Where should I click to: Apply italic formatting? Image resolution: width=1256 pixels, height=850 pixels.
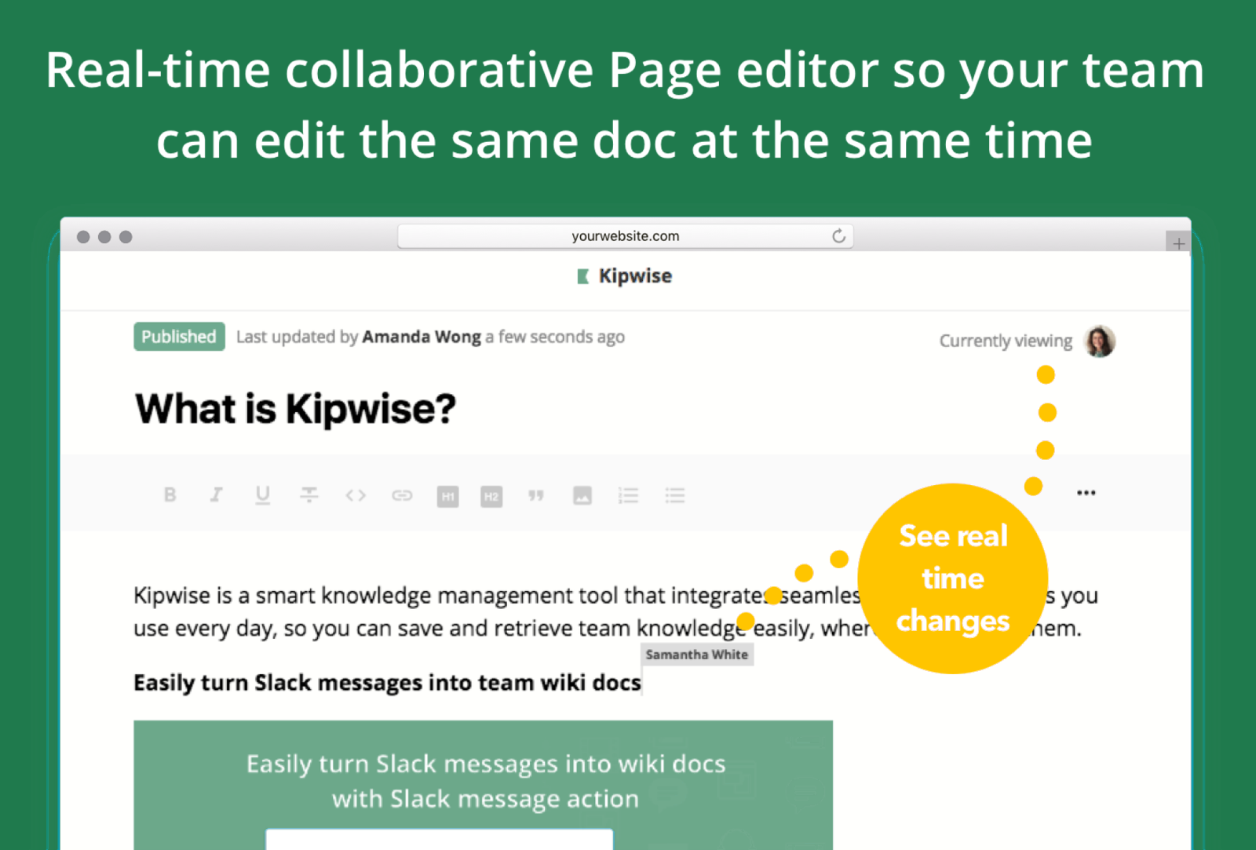click(216, 494)
